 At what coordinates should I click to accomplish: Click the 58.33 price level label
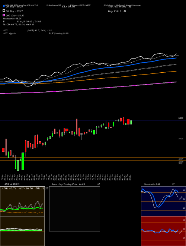point(181,139)
